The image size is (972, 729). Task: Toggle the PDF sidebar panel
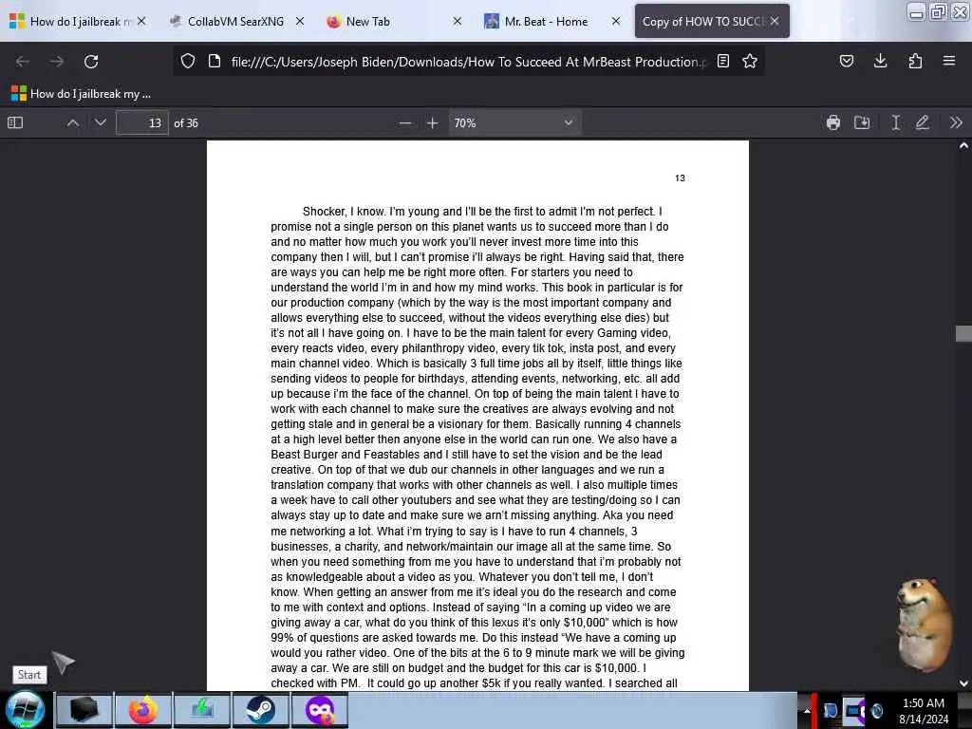pos(15,122)
